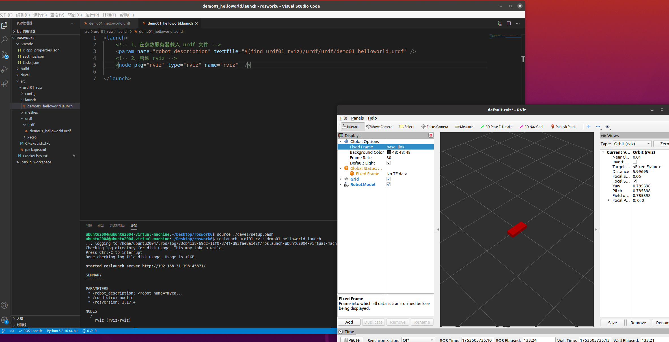This screenshot has width=669, height=342.
Task: Select the Move Camera tool in RViz
Action: pos(379,127)
